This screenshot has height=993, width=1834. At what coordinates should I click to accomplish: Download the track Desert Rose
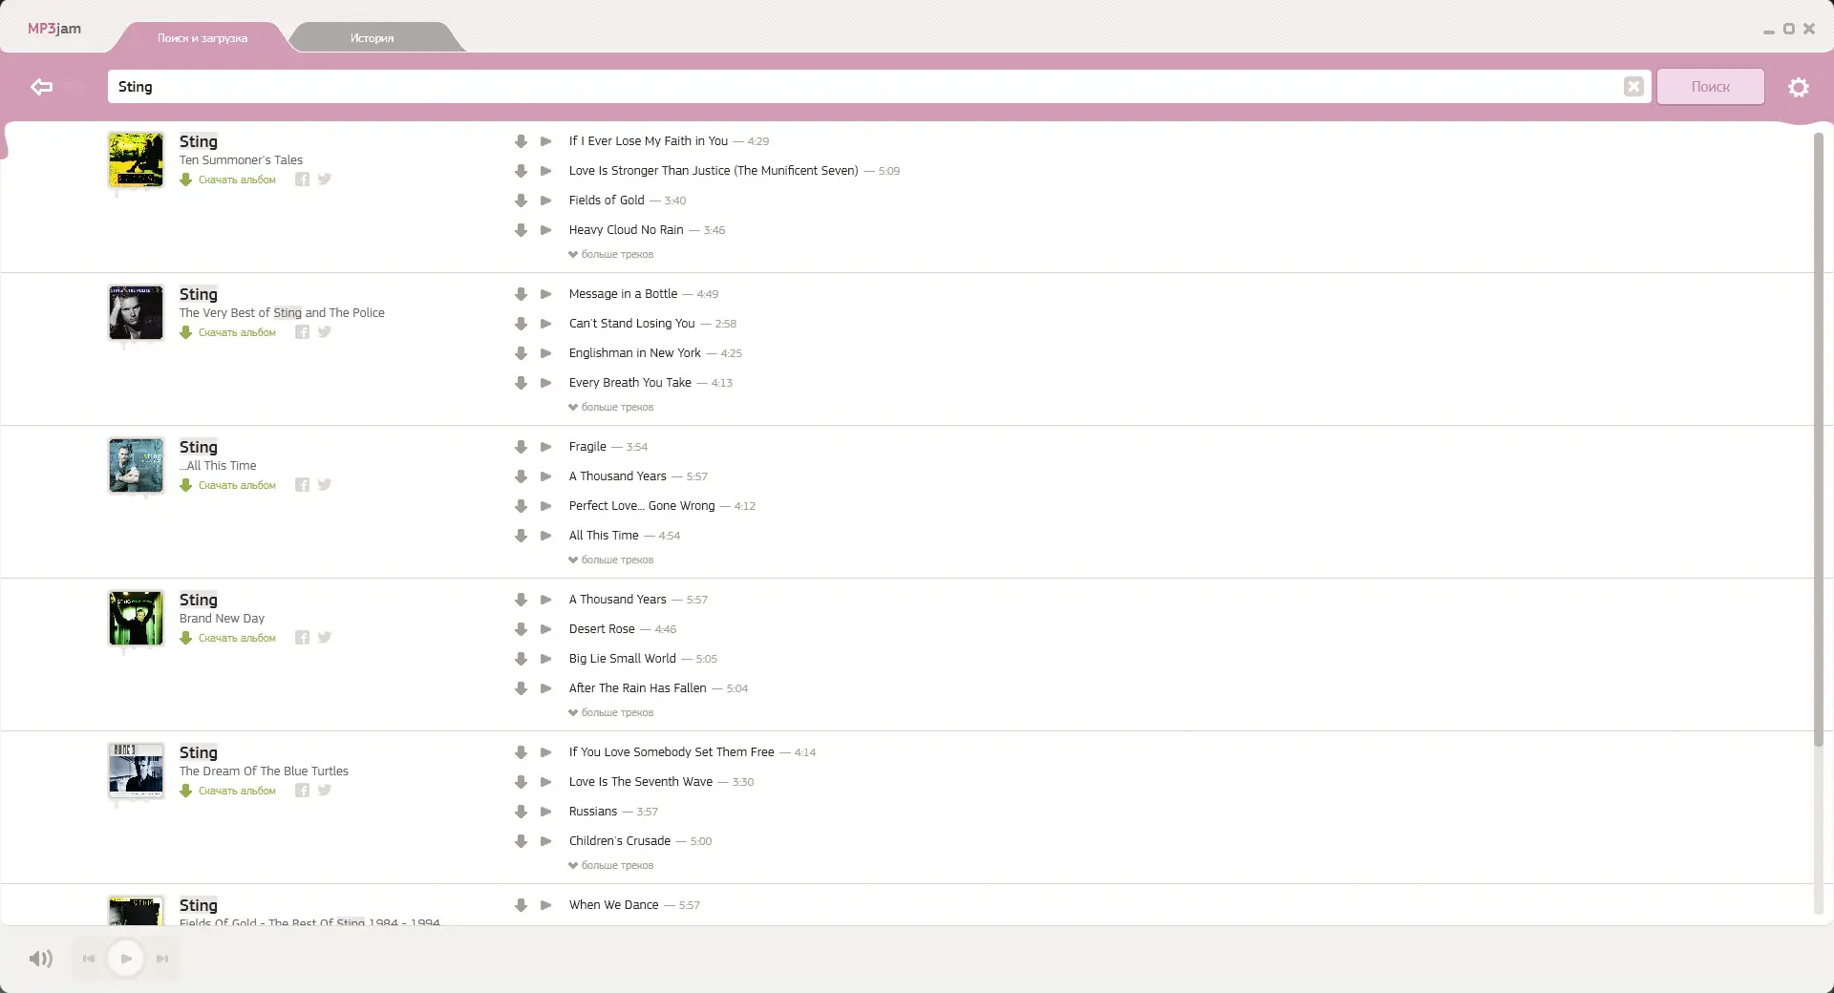tap(521, 629)
